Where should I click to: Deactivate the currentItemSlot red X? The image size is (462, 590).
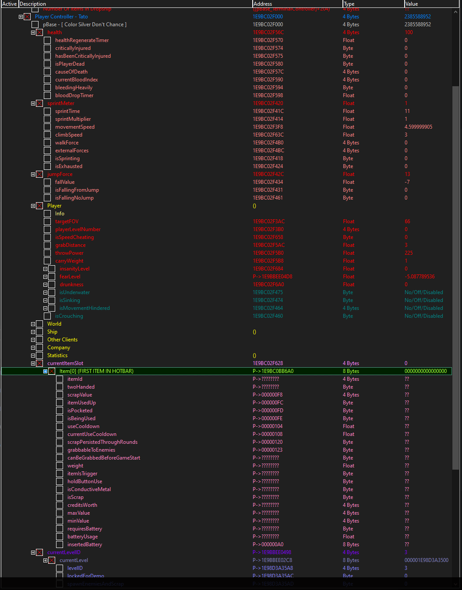(x=39, y=363)
